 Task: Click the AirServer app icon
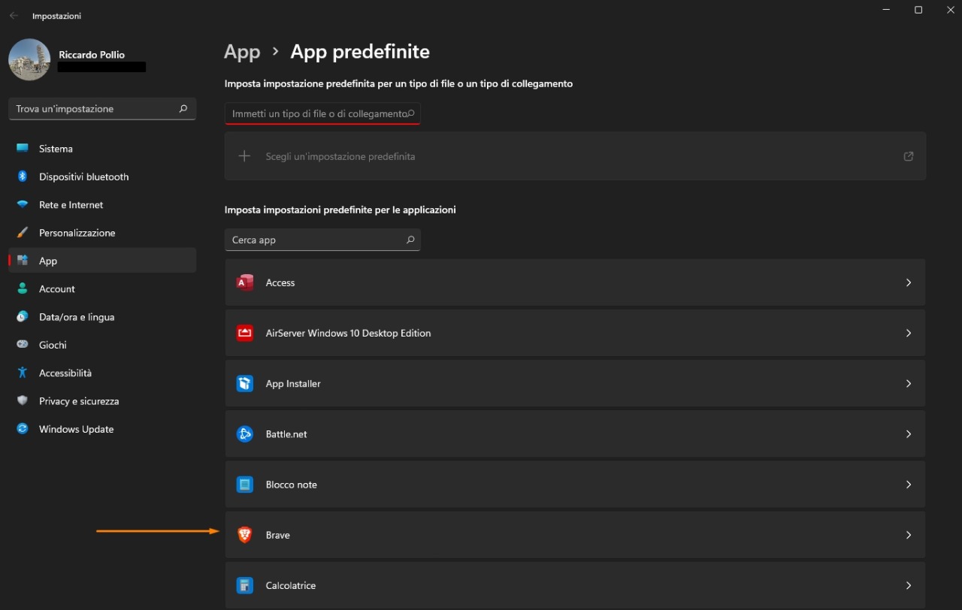(245, 333)
